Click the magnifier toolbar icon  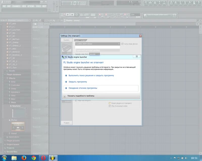pyautogui.click(x=190, y=3)
